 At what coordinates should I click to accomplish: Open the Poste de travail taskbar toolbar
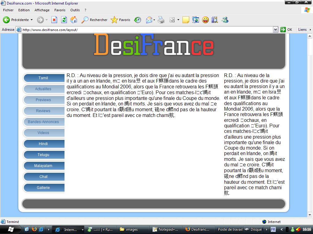pyautogui.click(x=230, y=229)
